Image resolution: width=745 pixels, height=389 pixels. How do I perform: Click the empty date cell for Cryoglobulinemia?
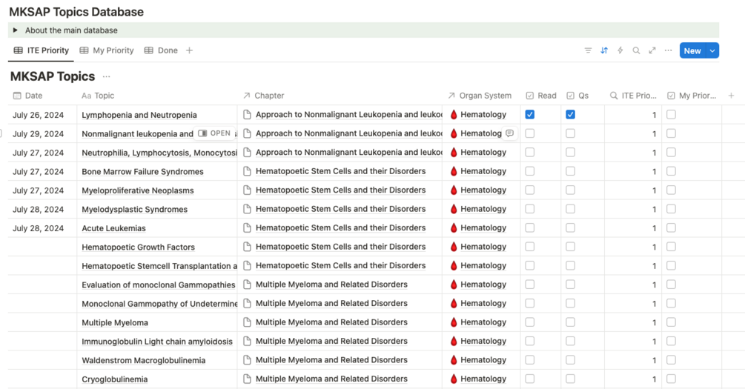coord(42,379)
